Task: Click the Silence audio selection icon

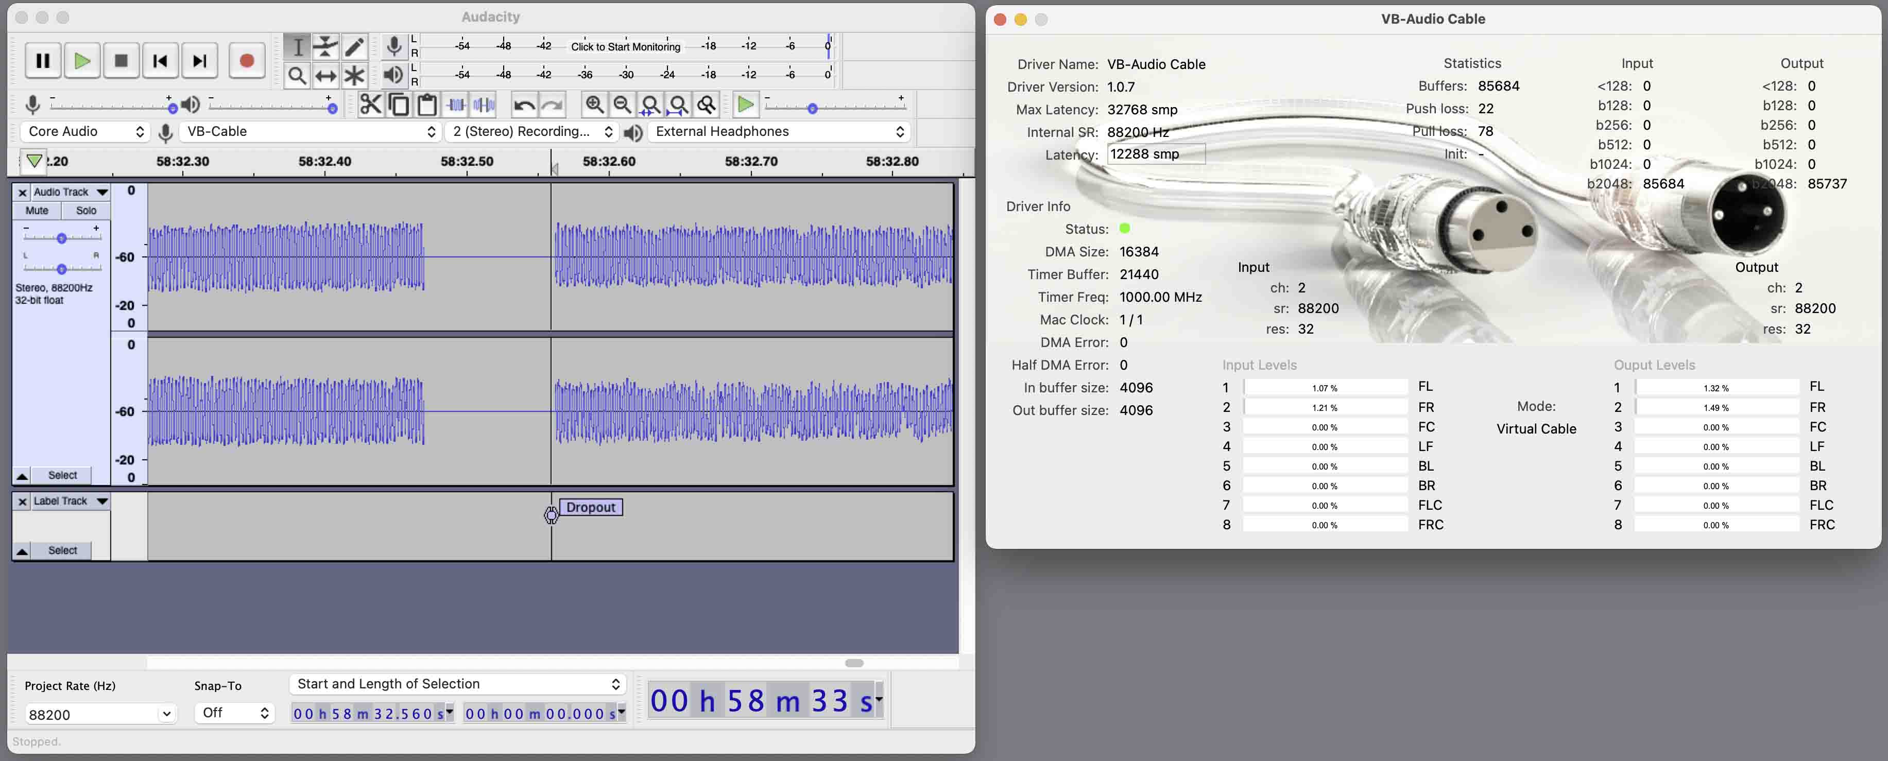Action: [484, 105]
